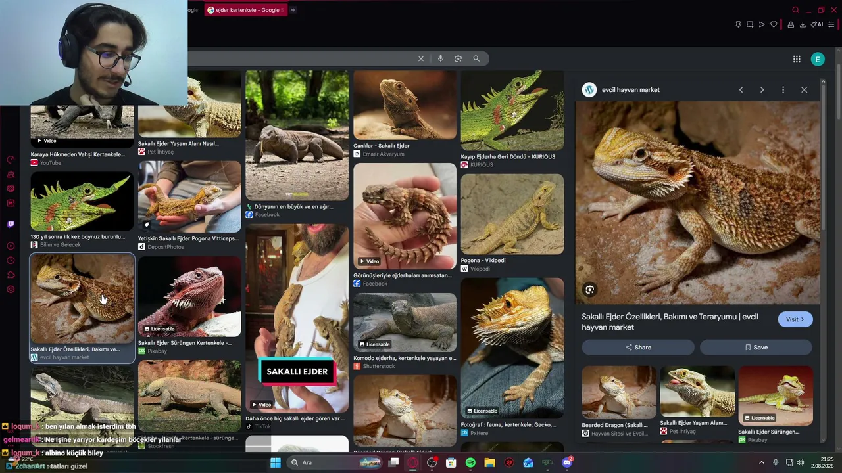This screenshot has width=842, height=473.
Task: Open the Opera player arrow icon
Action: point(762,24)
